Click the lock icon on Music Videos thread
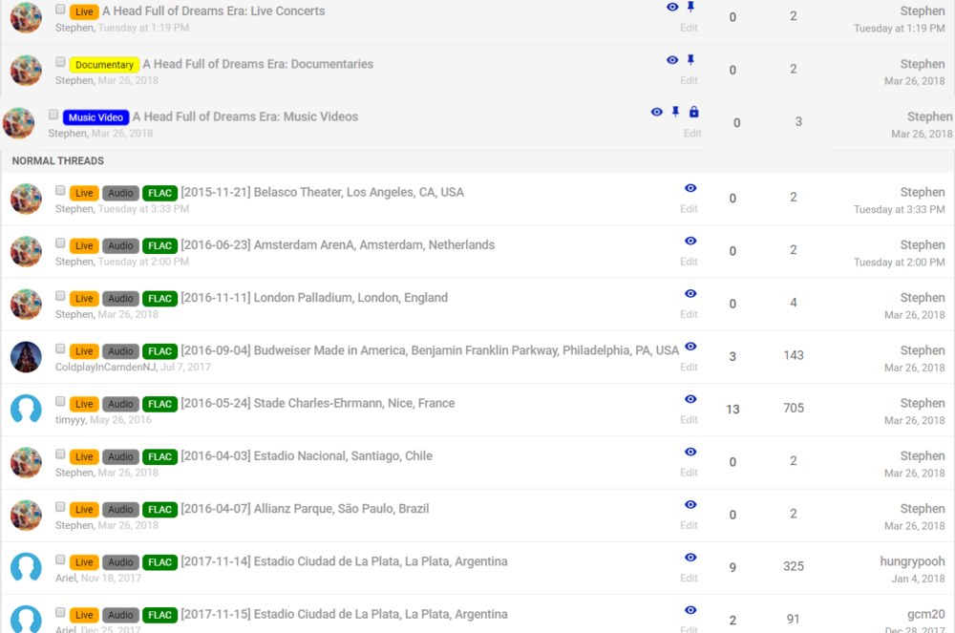Screen dimensions: 955x633 coord(693,112)
